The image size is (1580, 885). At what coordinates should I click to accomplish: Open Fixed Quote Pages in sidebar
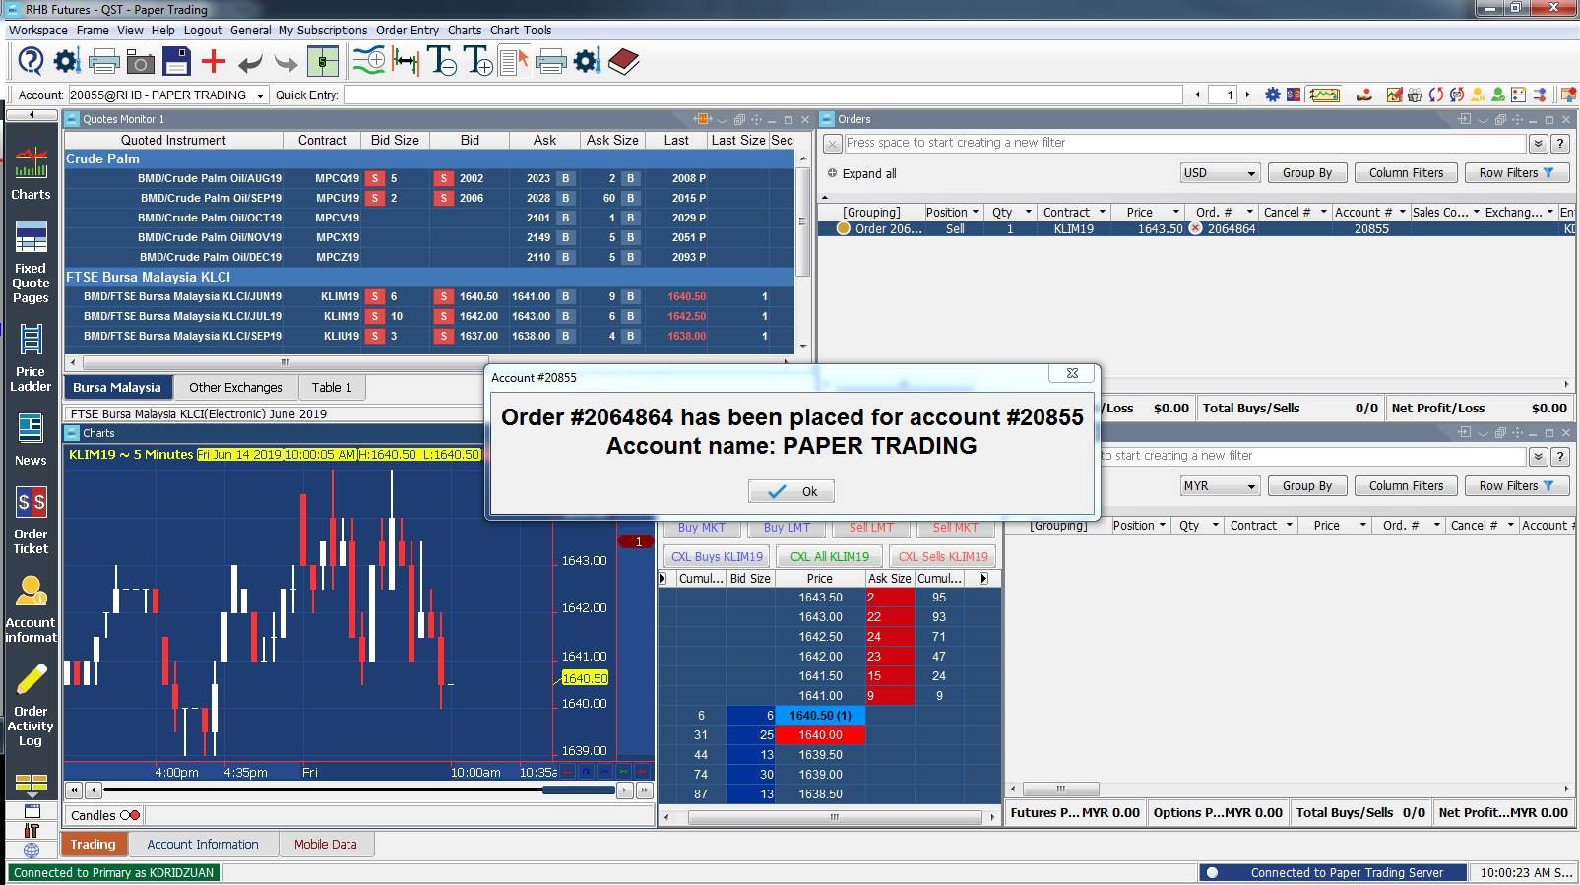[31, 262]
